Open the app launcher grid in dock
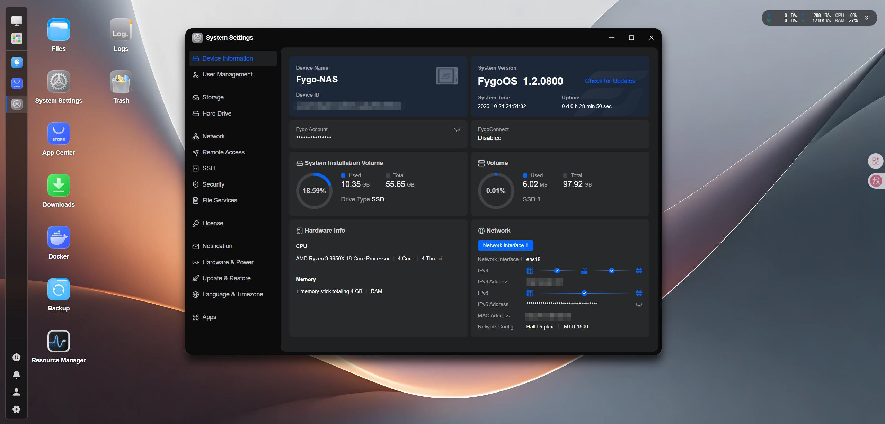The height and width of the screenshot is (424, 885). point(17,38)
